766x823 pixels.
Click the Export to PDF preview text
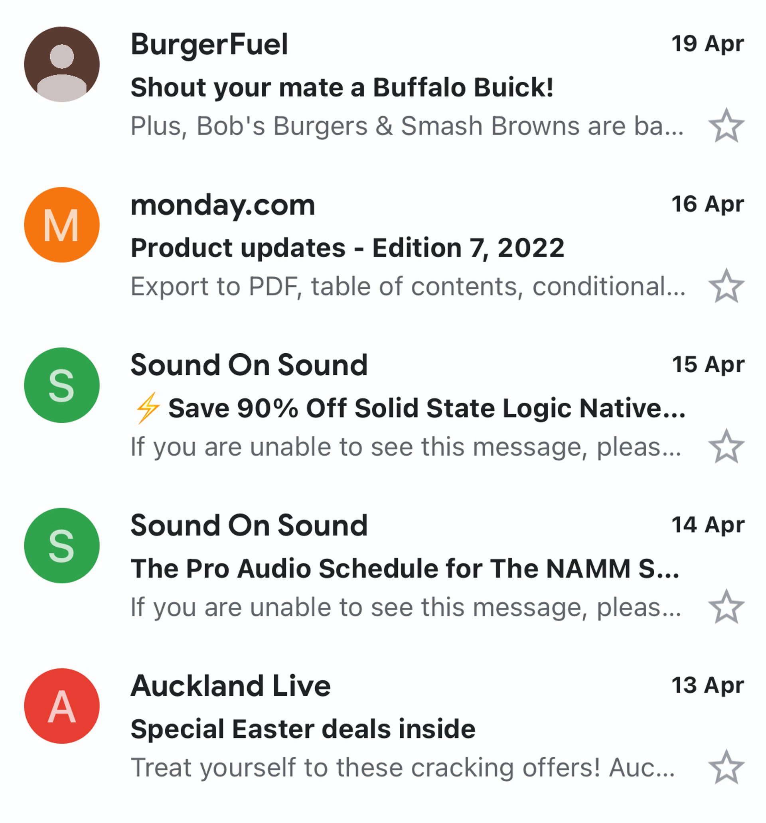pyautogui.click(x=407, y=286)
